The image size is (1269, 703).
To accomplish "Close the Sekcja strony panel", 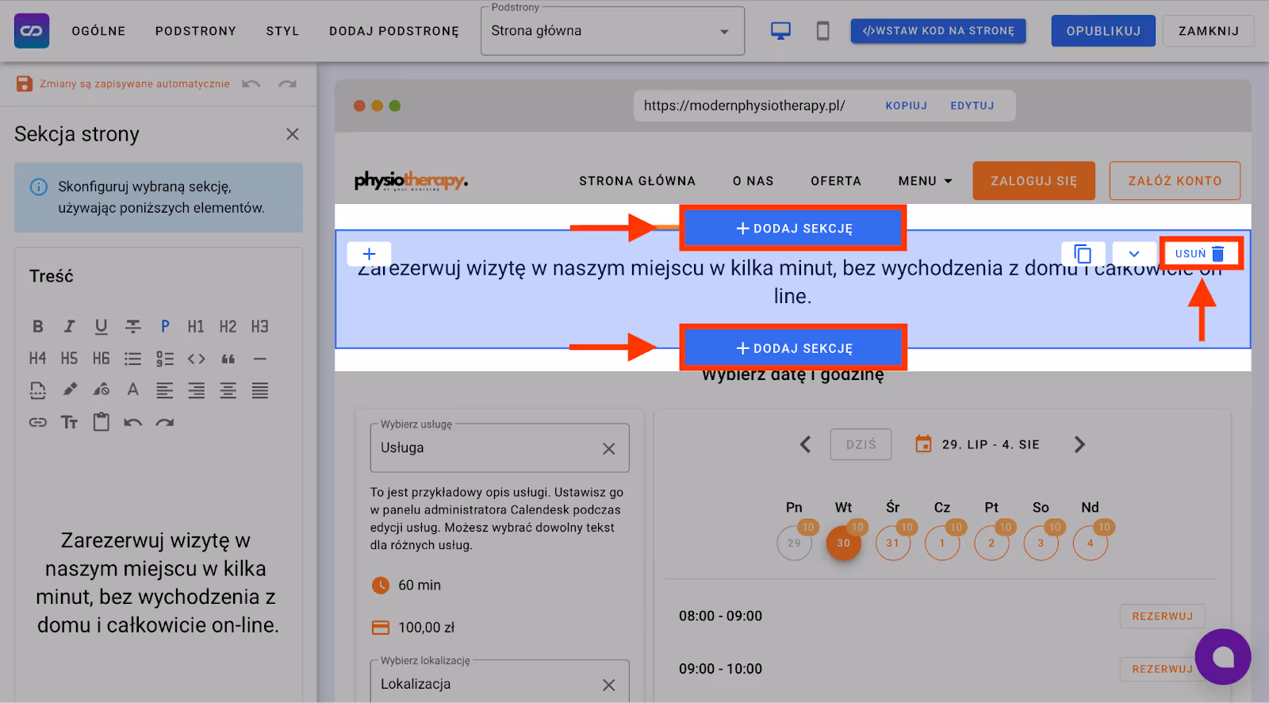I will 293,134.
